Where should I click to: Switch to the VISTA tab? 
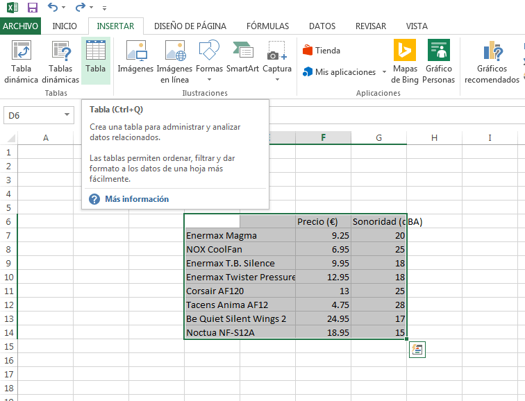pos(417,26)
